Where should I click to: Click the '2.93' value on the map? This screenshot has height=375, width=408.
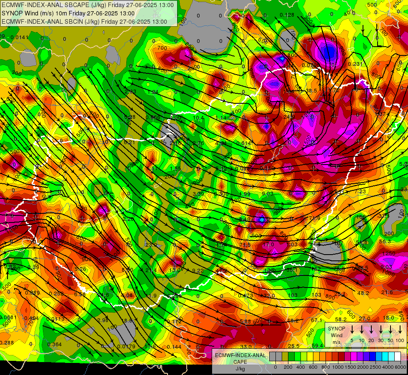tap(130, 92)
